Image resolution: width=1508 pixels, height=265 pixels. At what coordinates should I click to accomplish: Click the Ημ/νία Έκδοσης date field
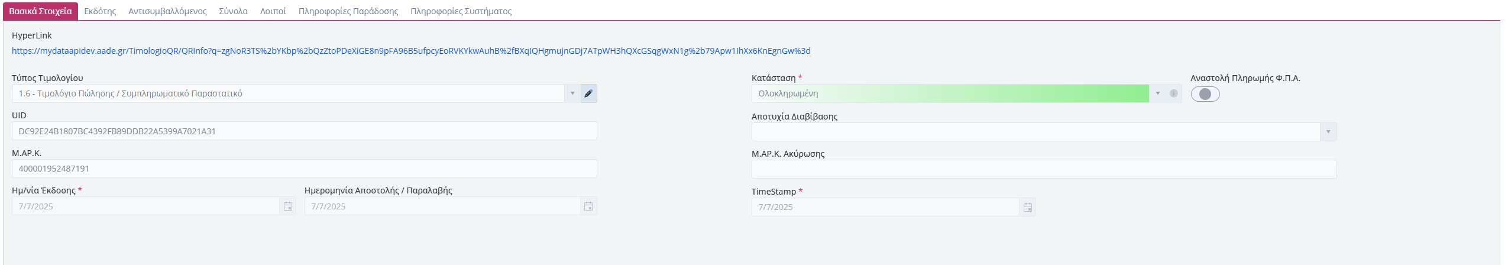145,206
